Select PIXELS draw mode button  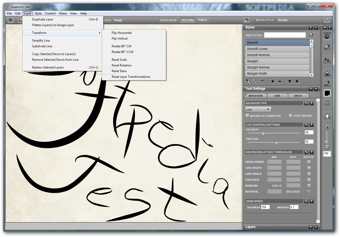pos(202,20)
